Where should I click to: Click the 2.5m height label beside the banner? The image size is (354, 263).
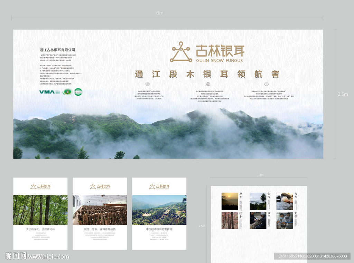coord(343,95)
